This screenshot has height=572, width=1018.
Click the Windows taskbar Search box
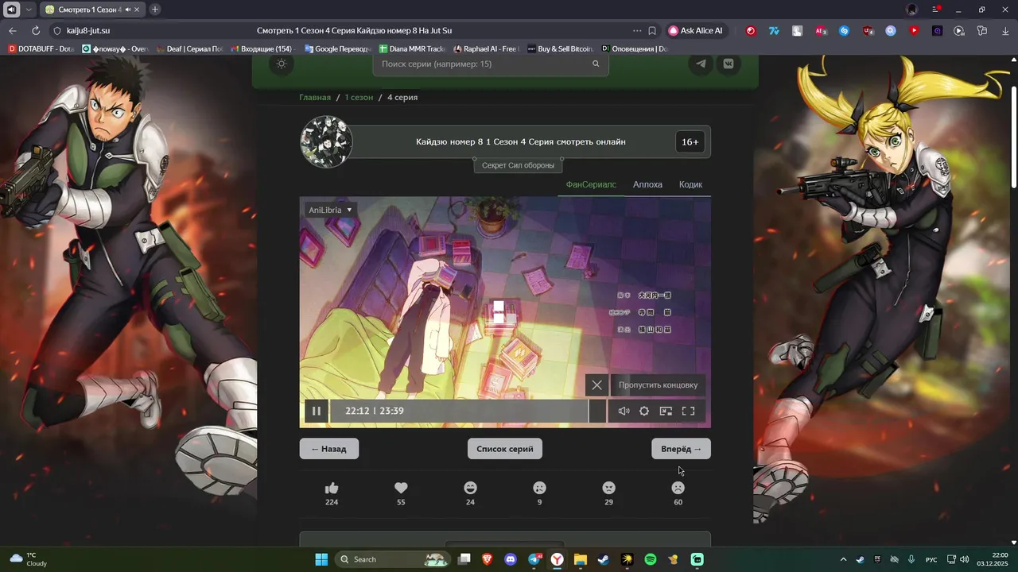pyautogui.click(x=393, y=559)
